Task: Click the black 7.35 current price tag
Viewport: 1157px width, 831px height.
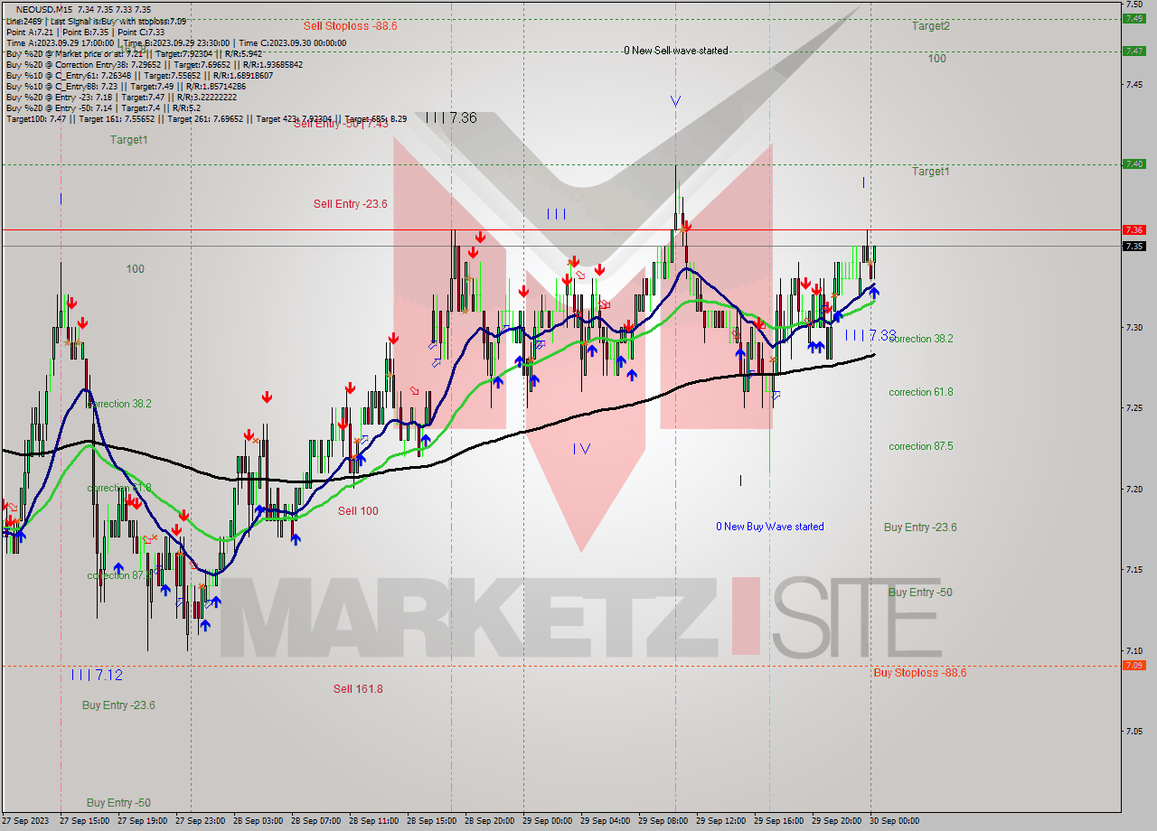Action: pos(1133,246)
